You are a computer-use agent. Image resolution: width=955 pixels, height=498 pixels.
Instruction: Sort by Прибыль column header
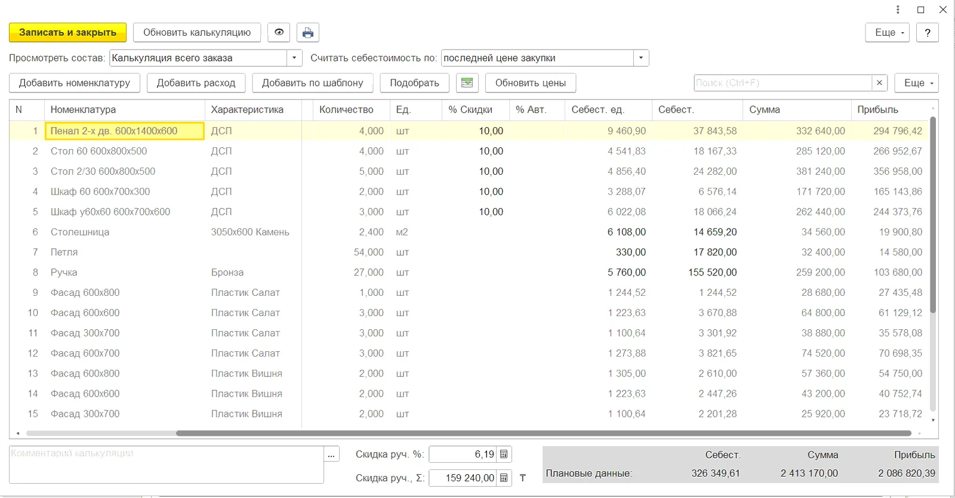tap(889, 110)
